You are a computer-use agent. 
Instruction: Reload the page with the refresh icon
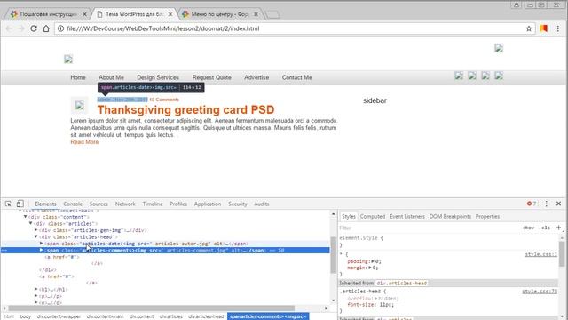click(x=34, y=28)
